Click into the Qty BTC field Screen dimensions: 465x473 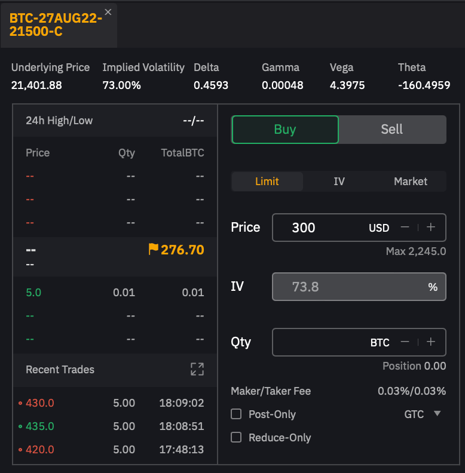pyautogui.click(x=320, y=342)
